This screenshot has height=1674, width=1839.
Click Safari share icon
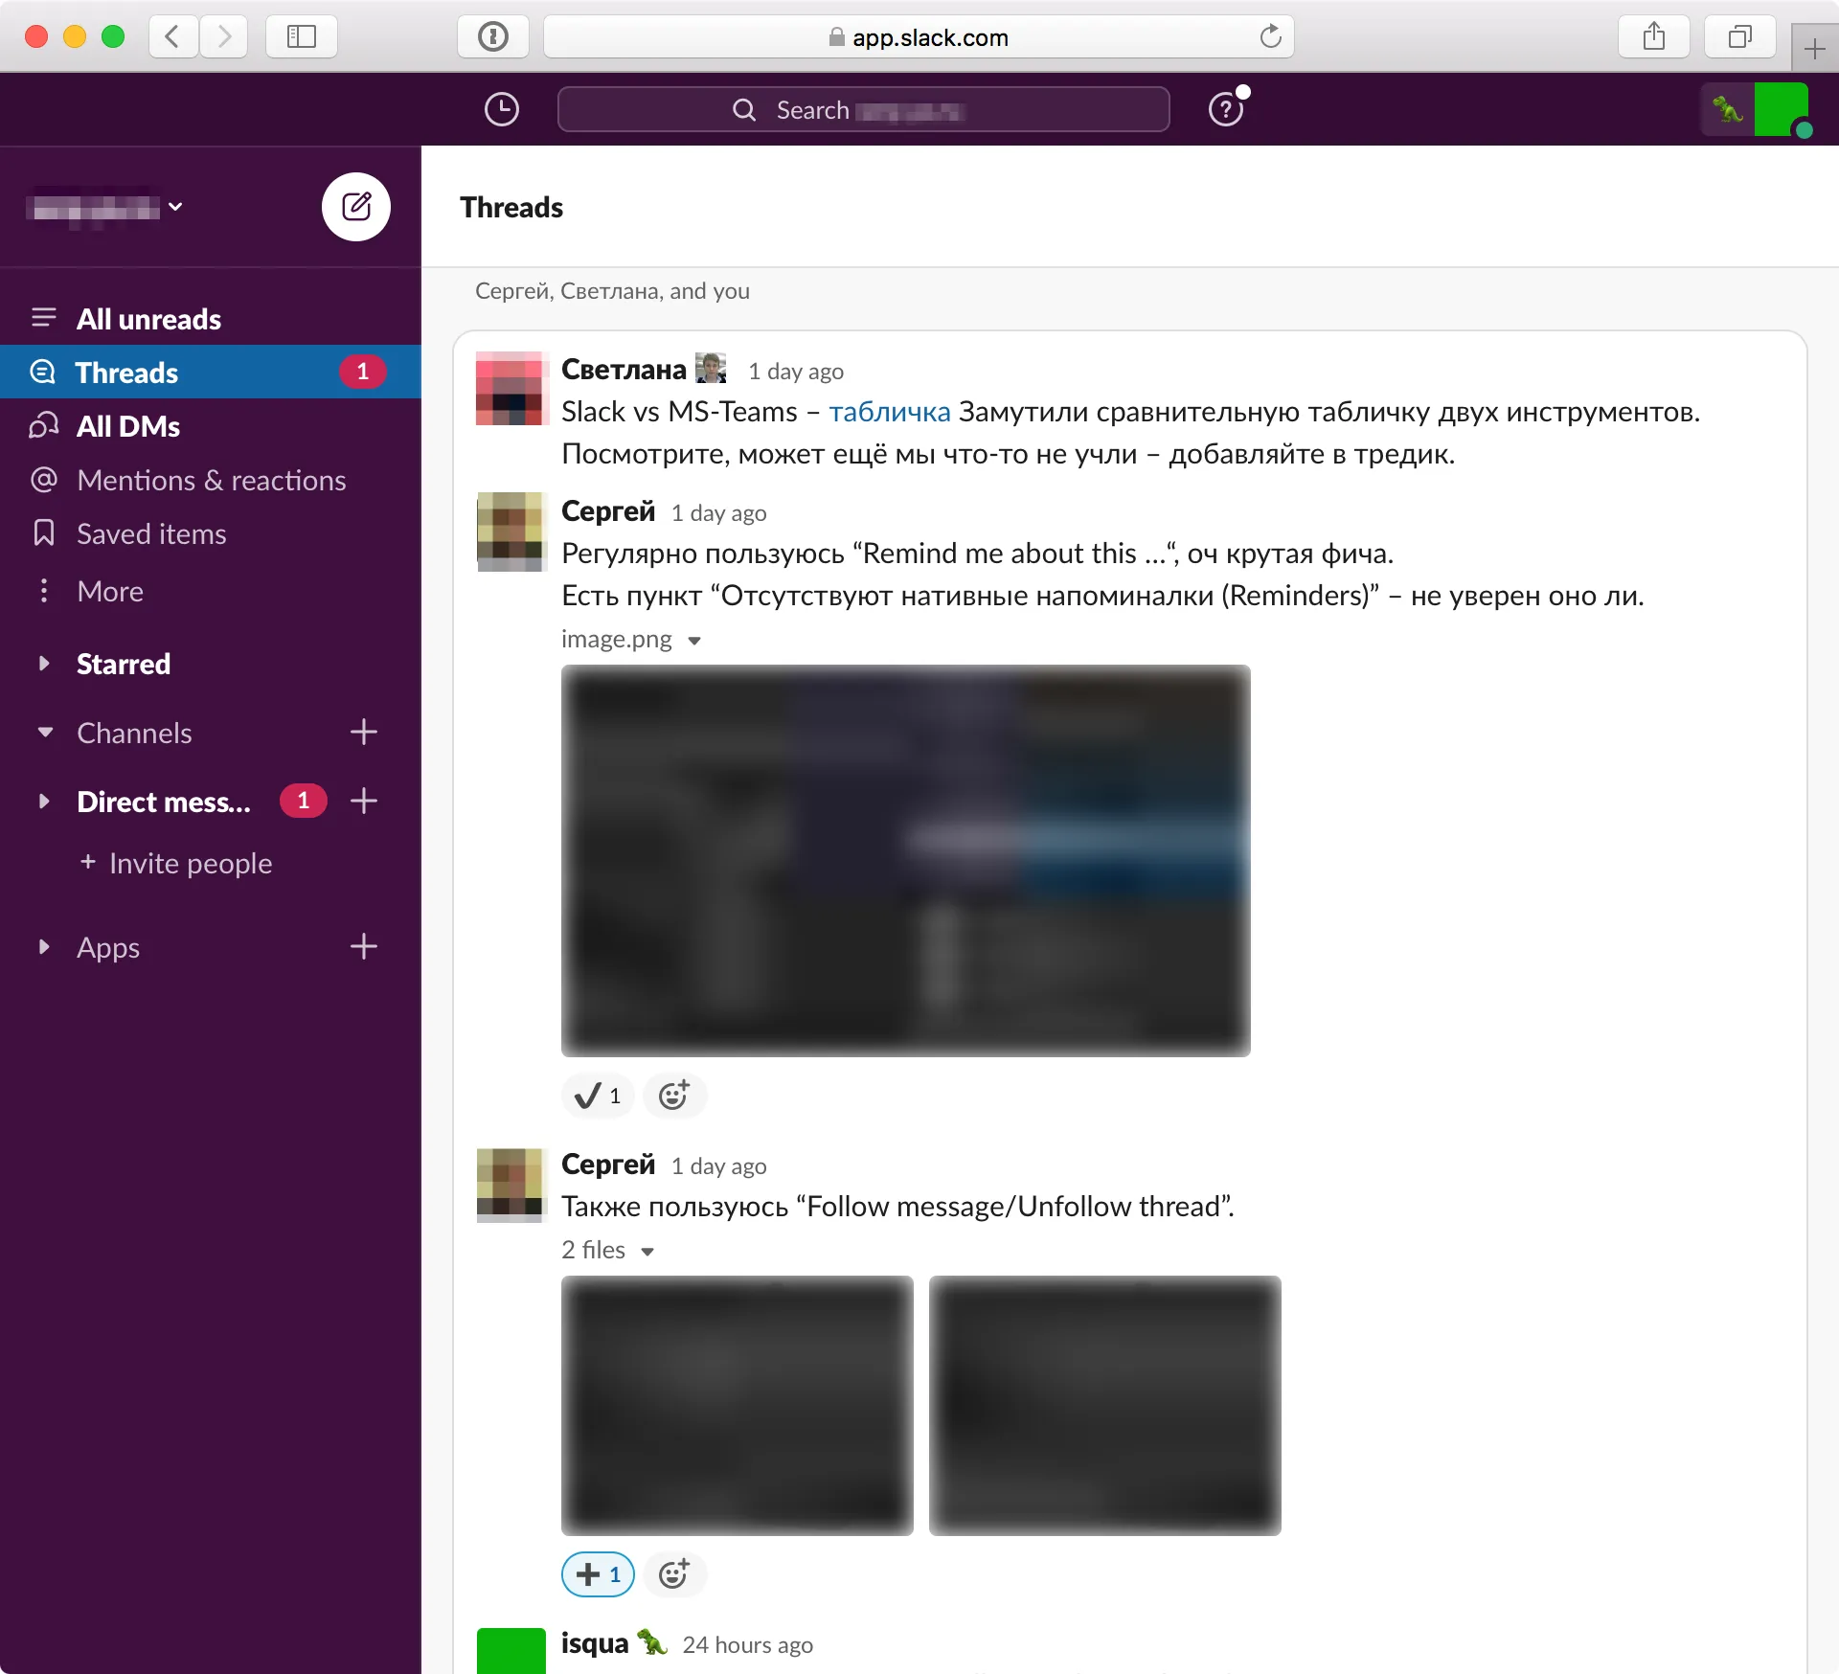[1653, 37]
